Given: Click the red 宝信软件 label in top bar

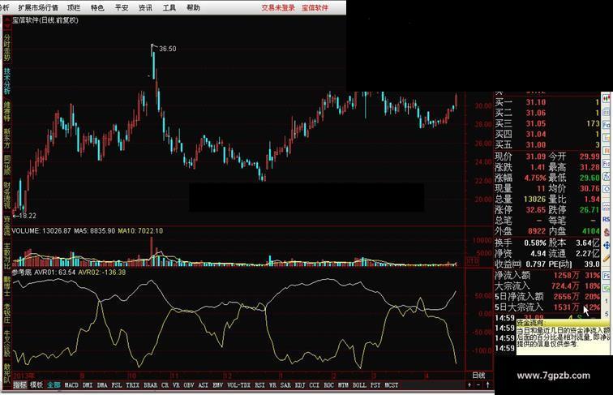Looking at the screenshot, I should point(315,7).
